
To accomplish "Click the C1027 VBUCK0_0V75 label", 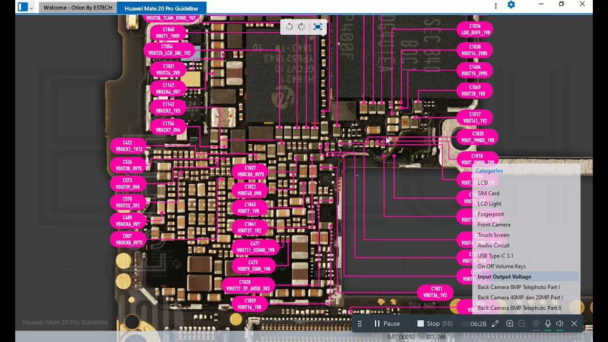I will 250,171.
